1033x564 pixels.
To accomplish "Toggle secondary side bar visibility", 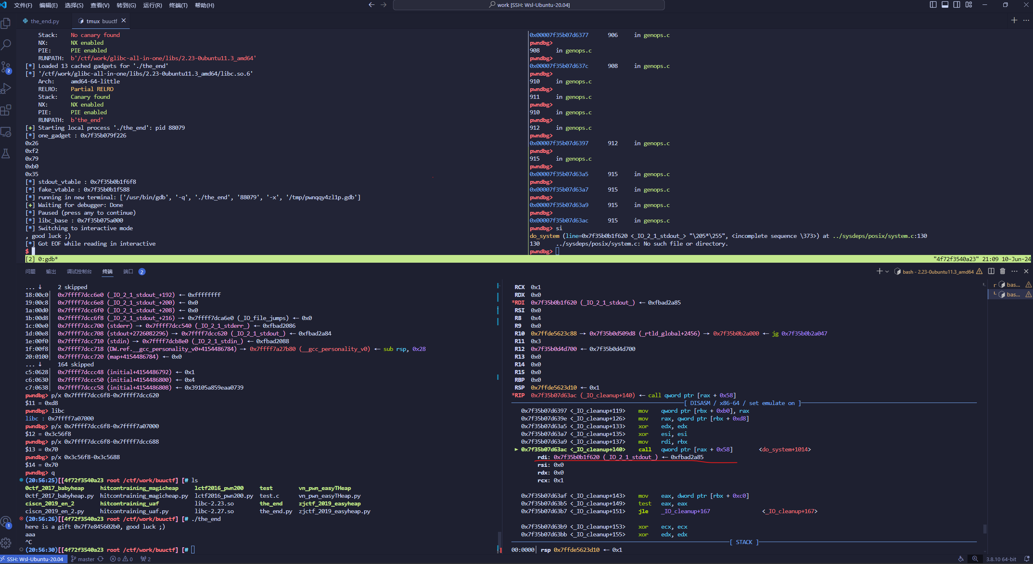I will 957,5.
